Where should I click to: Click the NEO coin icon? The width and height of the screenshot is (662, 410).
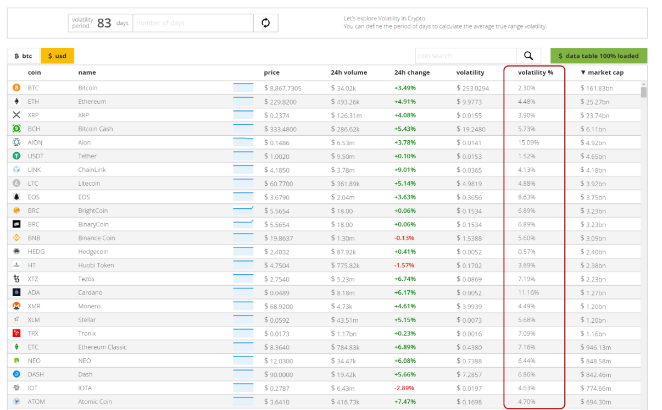[x=16, y=361]
